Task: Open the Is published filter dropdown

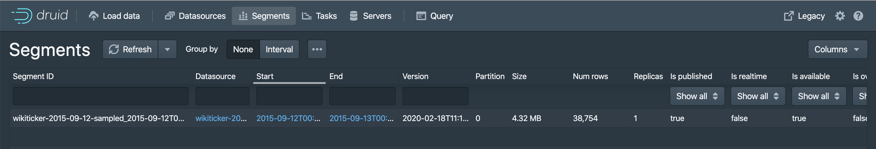Action: tap(697, 96)
